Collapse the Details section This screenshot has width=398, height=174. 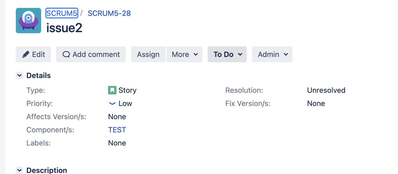click(19, 75)
